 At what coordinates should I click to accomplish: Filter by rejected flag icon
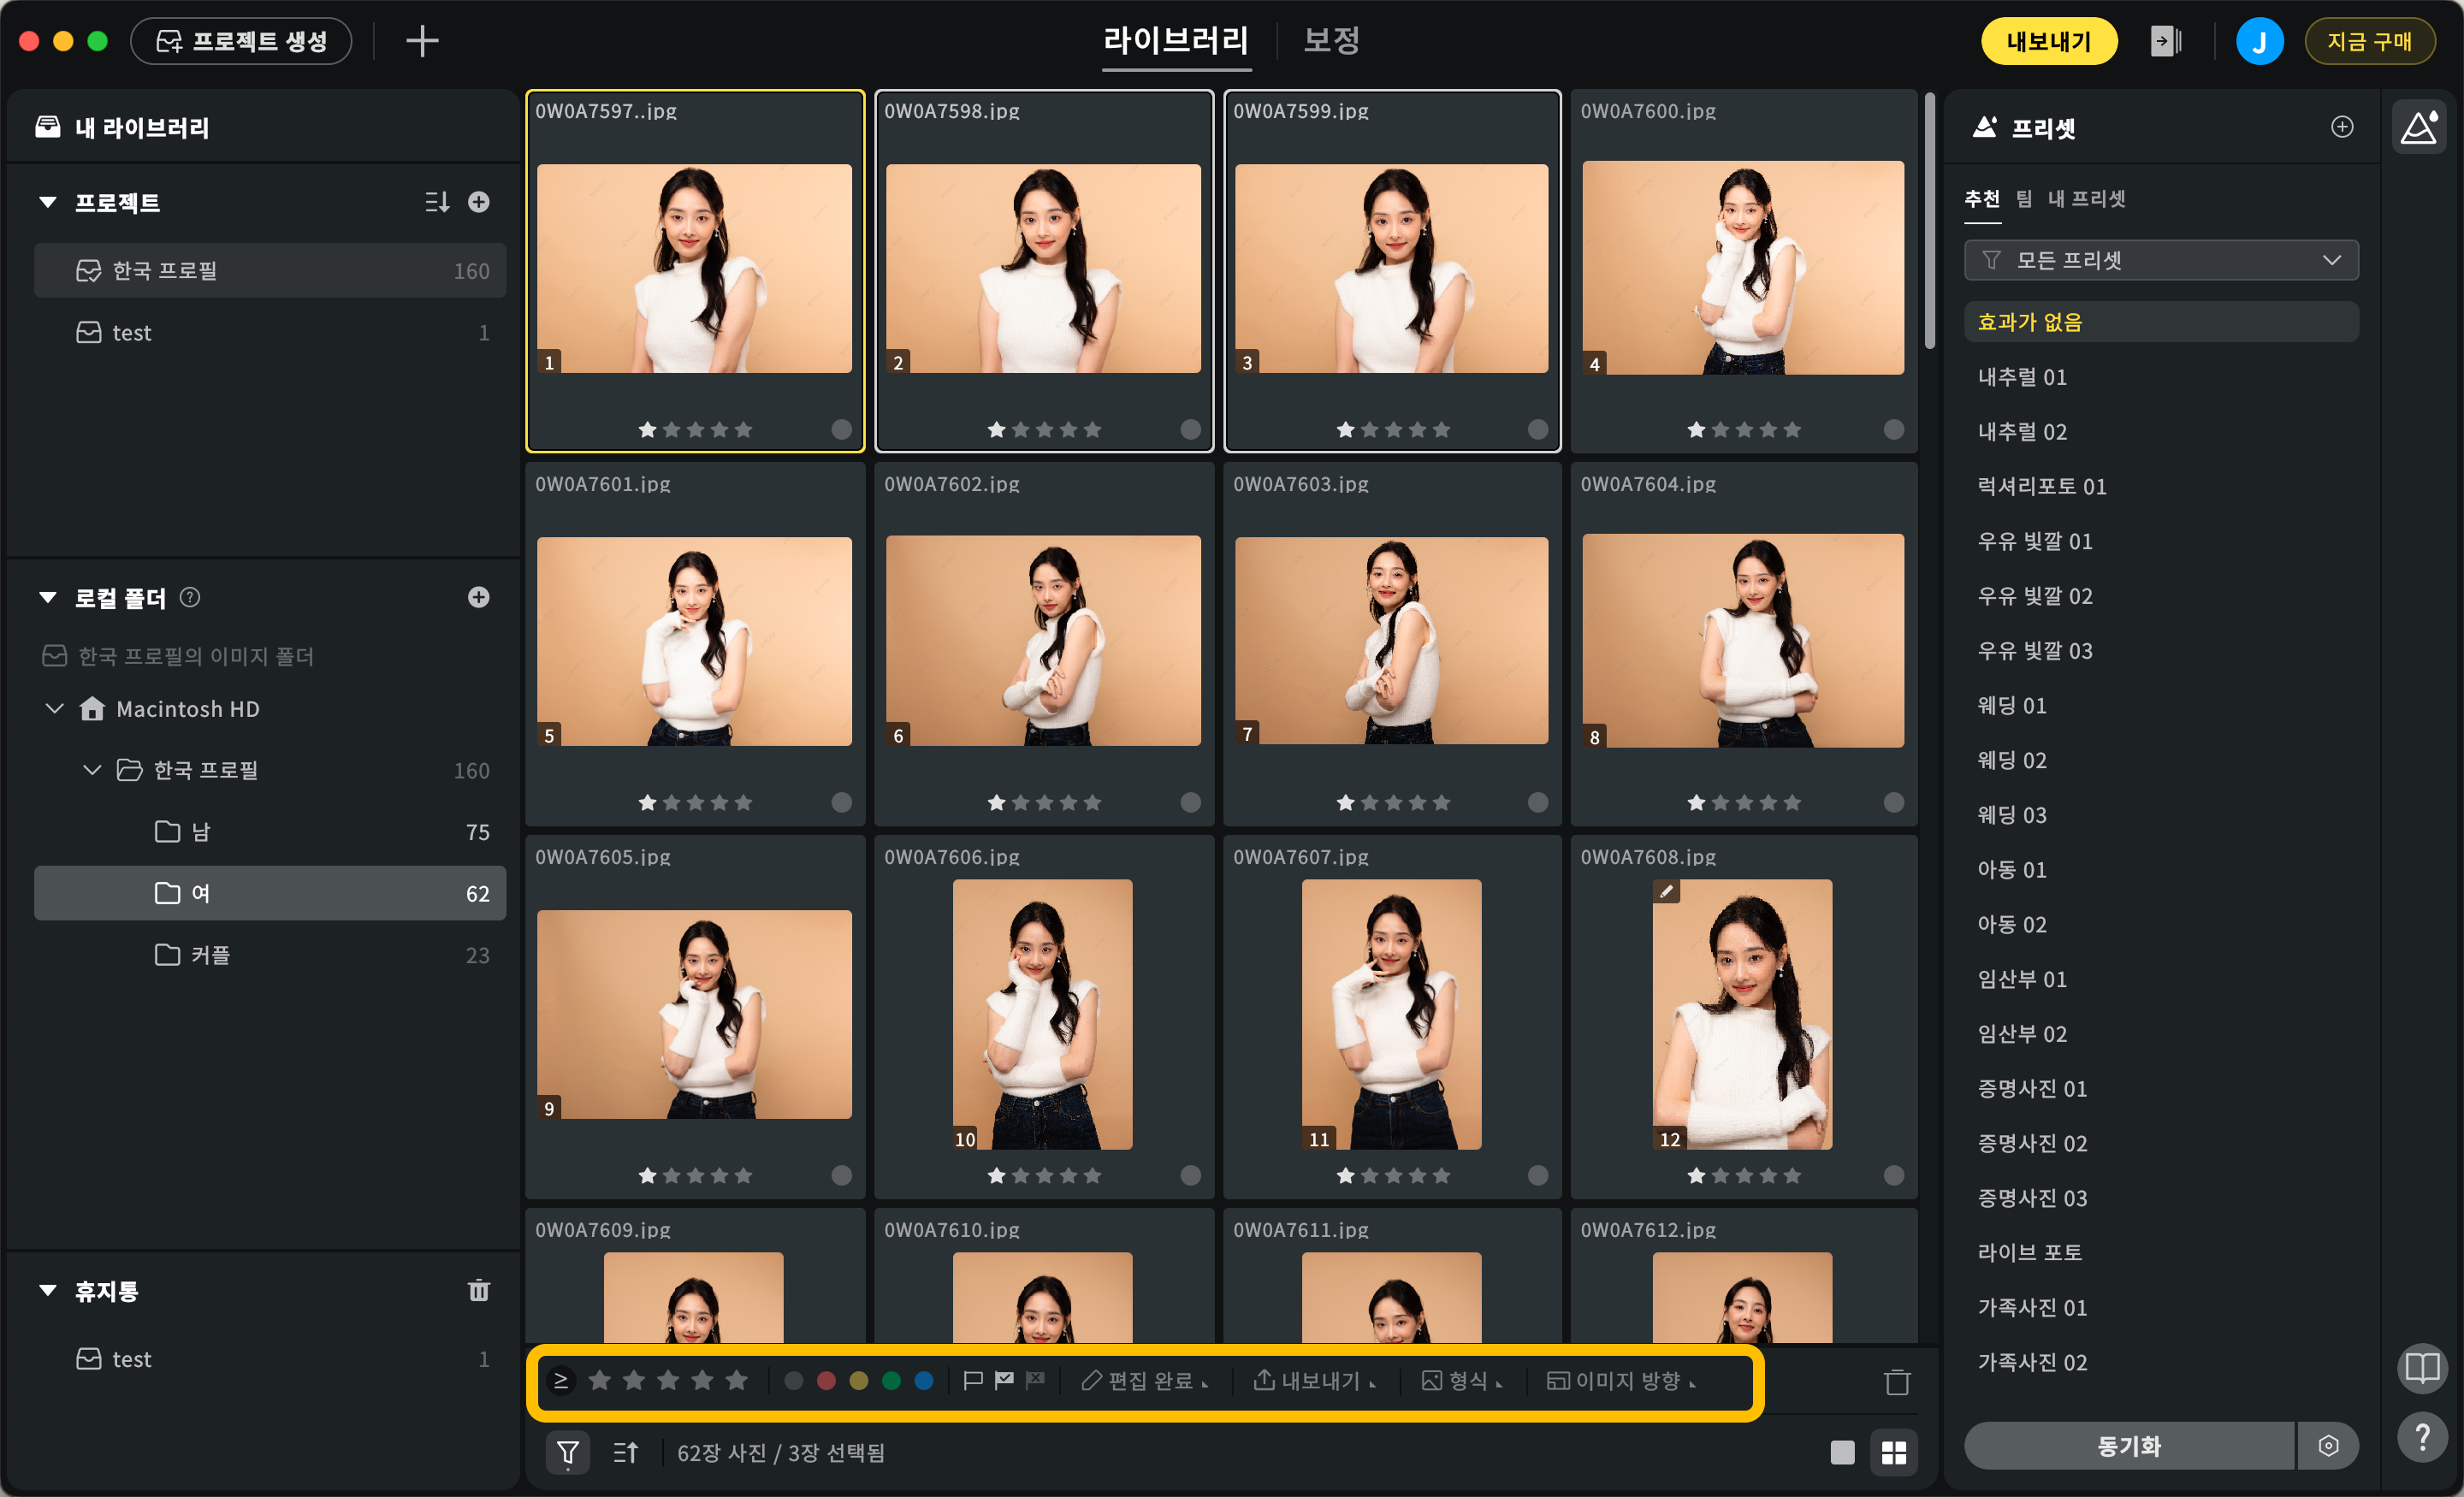[1035, 1380]
